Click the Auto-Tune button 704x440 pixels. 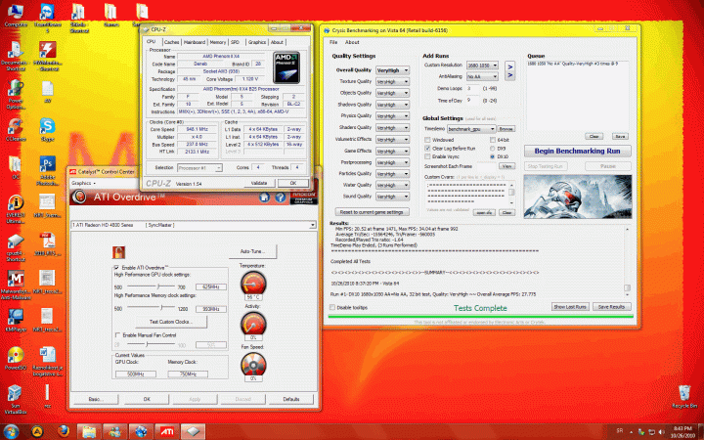click(252, 251)
